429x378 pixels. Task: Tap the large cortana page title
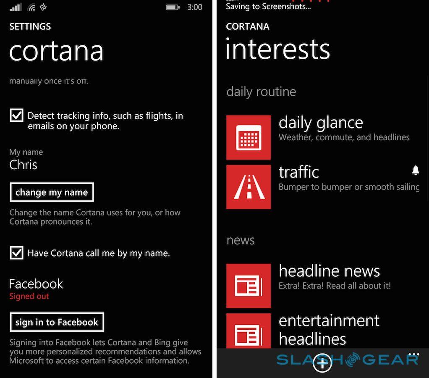tap(56, 52)
